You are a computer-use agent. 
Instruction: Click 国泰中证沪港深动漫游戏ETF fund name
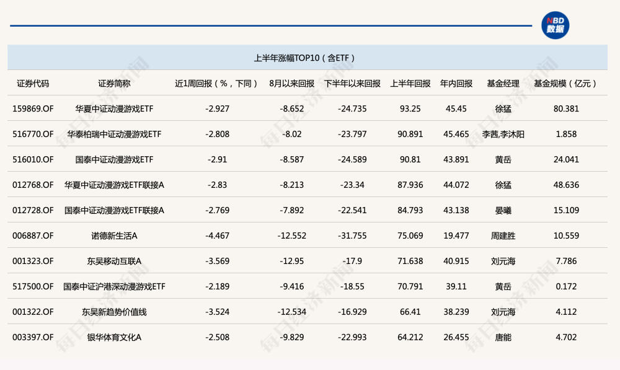coord(114,286)
